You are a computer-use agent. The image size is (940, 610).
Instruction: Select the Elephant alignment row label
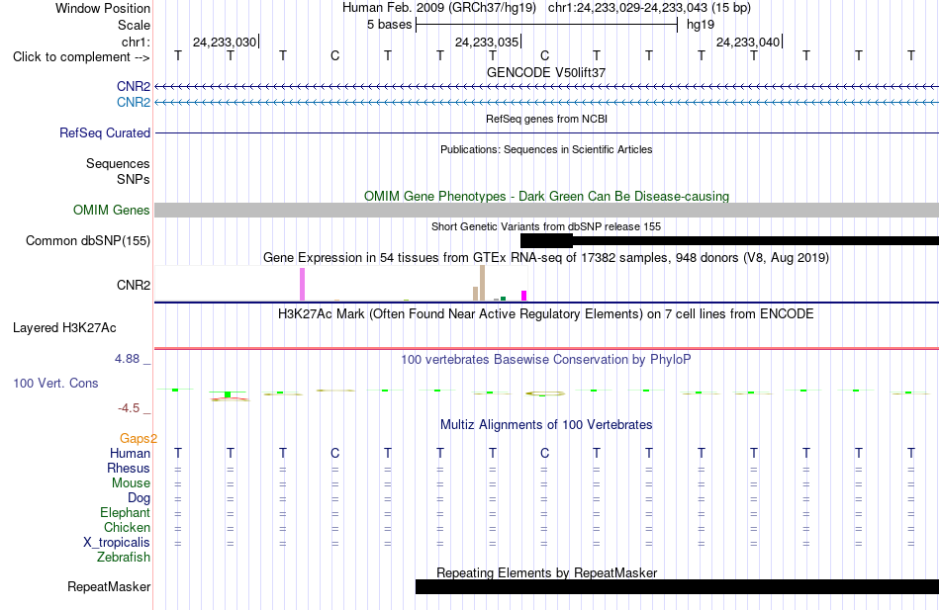[125, 512]
